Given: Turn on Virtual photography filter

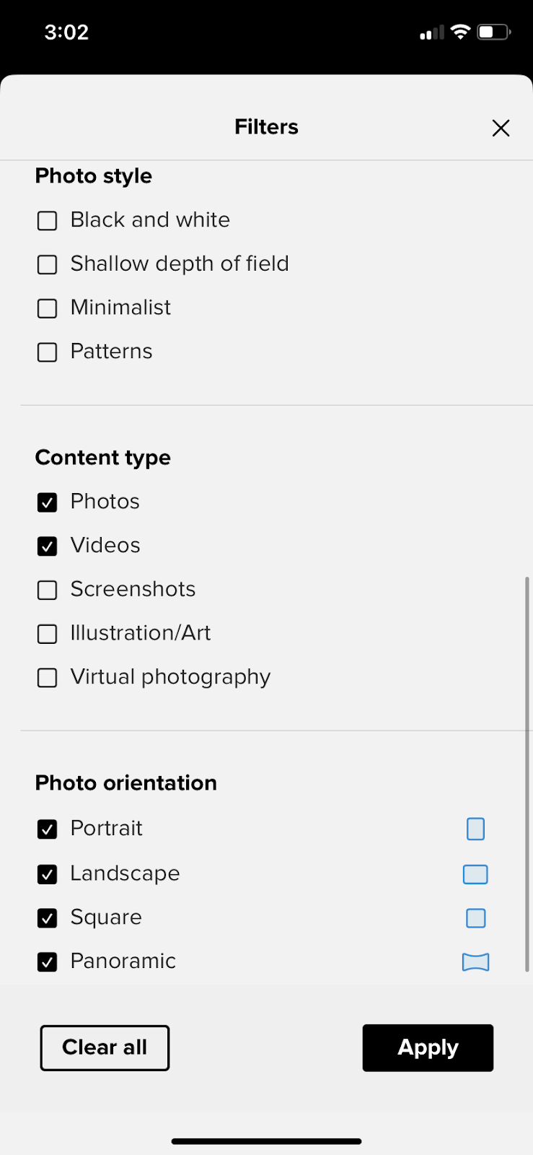Looking at the screenshot, I should coord(47,678).
